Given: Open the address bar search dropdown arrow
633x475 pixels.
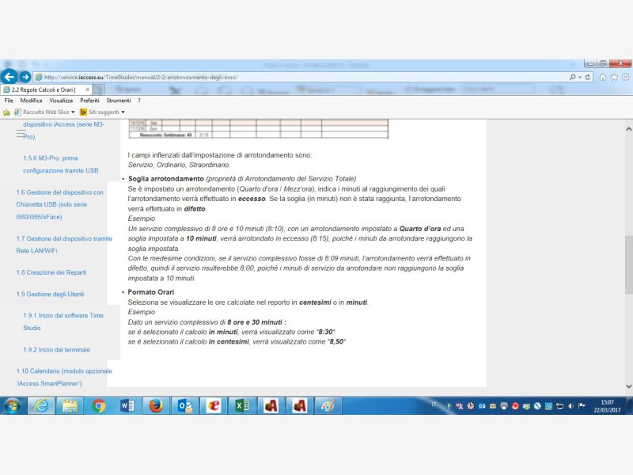Looking at the screenshot, I should pyautogui.click(x=581, y=77).
